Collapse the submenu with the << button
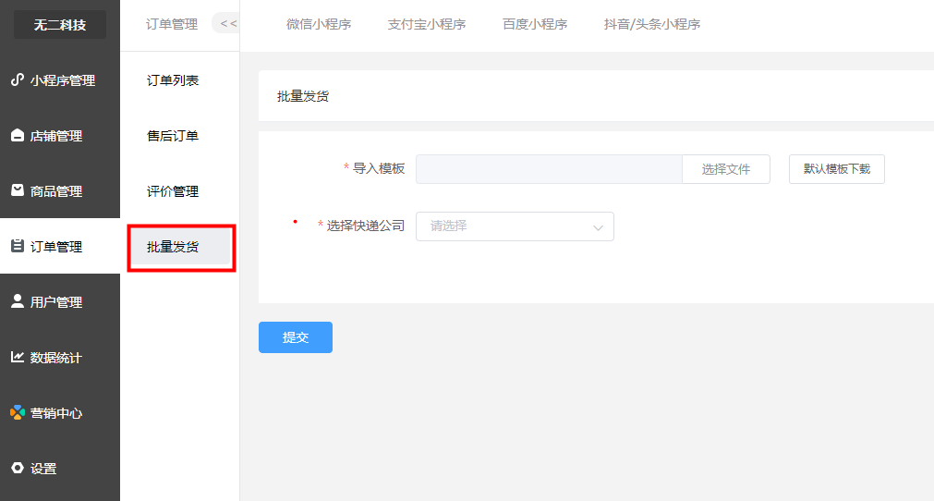This screenshot has width=934, height=501. (227, 24)
